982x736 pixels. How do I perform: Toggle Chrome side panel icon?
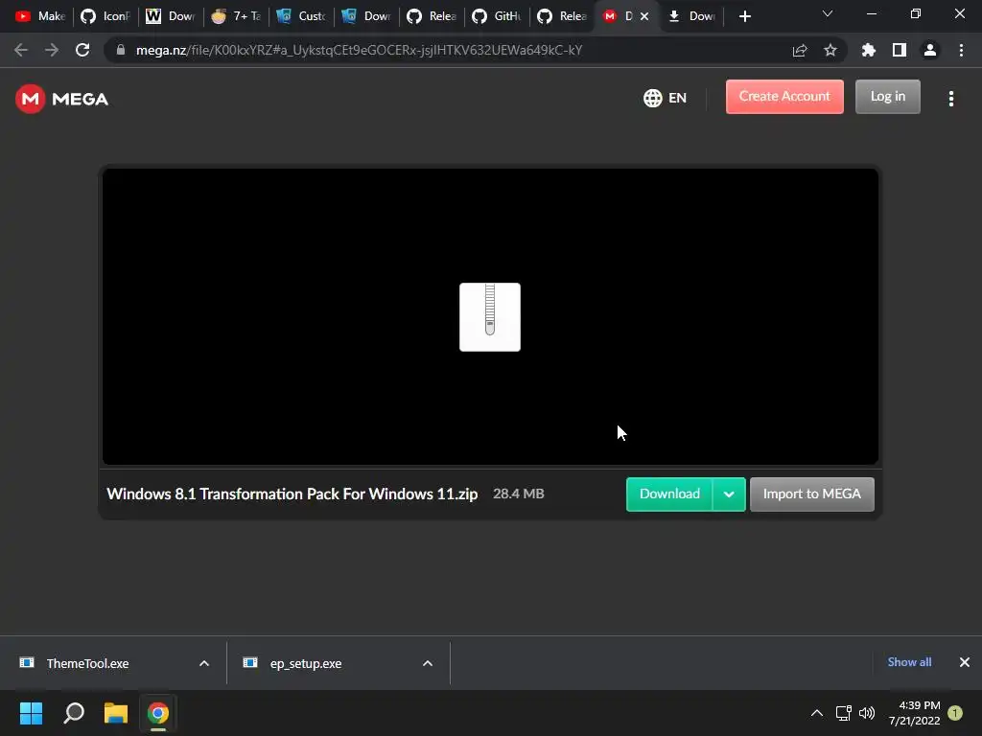899,50
